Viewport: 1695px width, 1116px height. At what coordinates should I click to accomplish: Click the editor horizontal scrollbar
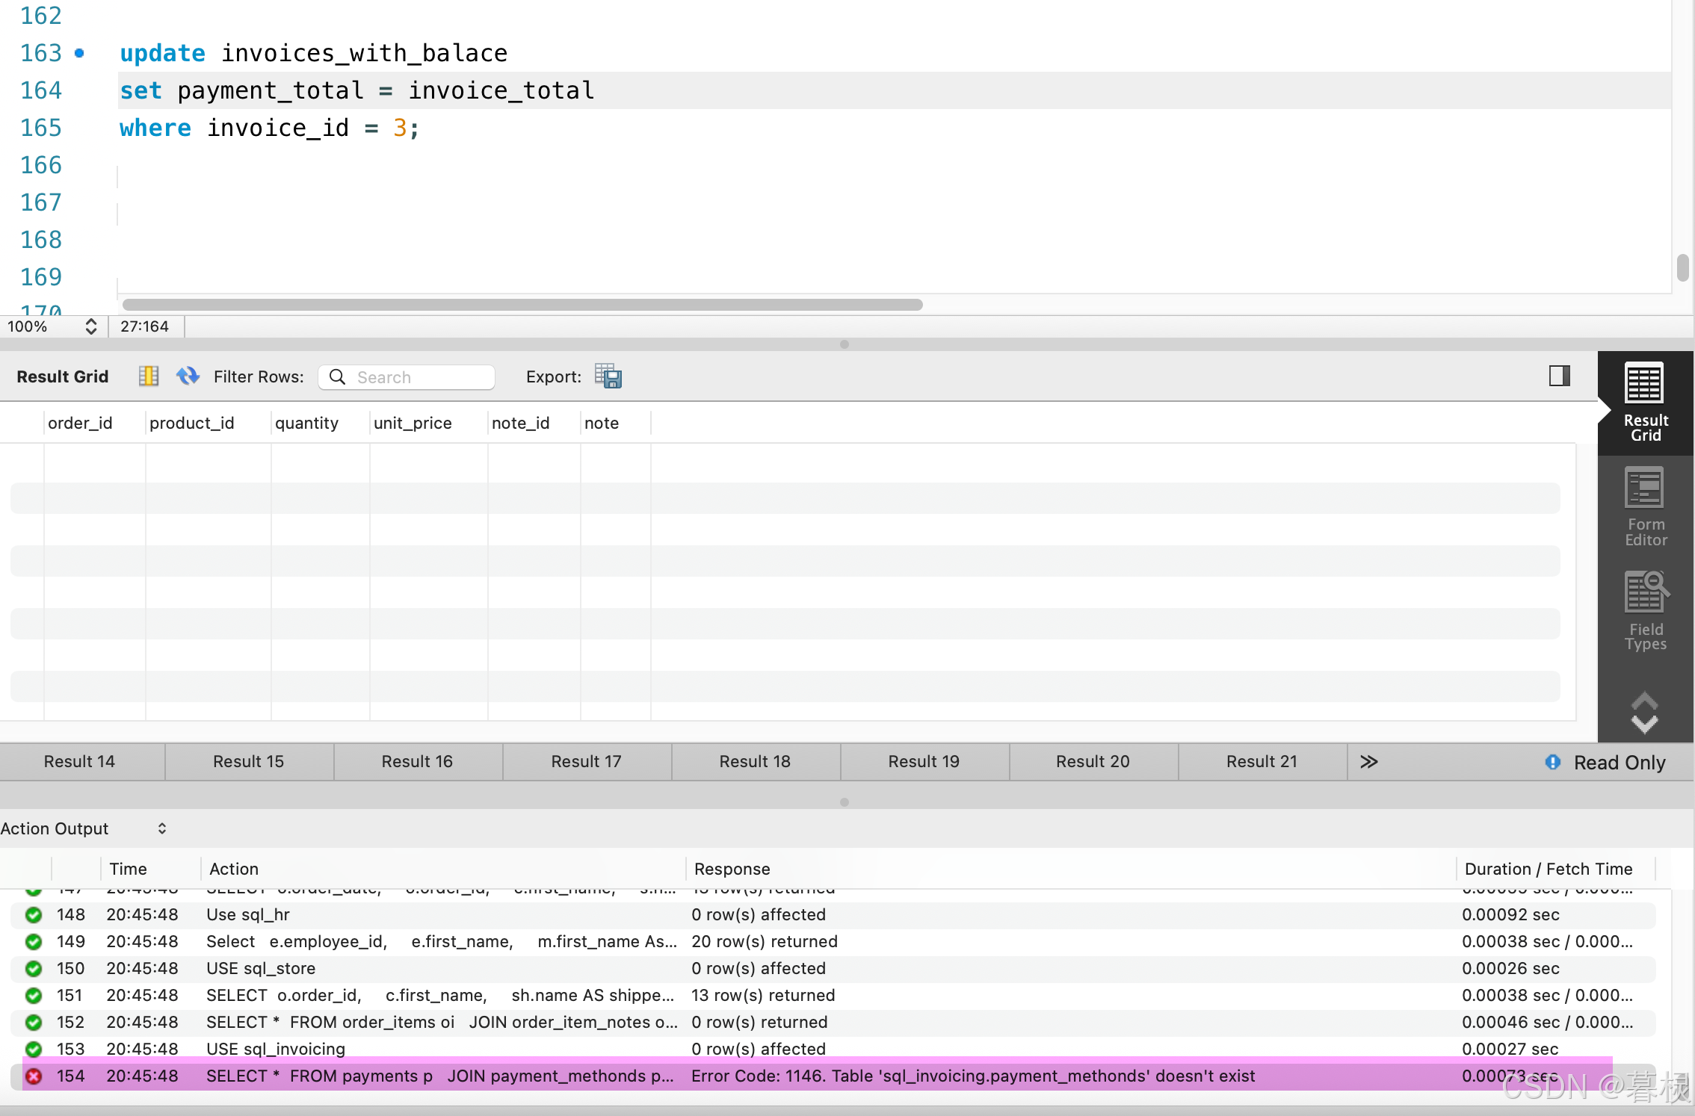click(x=522, y=305)
